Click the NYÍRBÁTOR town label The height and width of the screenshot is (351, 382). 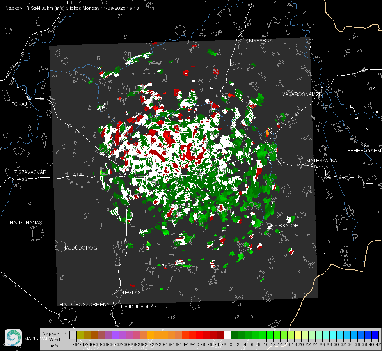284,225
